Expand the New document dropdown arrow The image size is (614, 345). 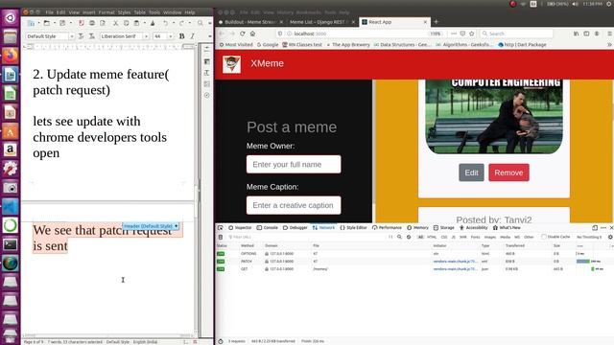(x=38, y=23)
